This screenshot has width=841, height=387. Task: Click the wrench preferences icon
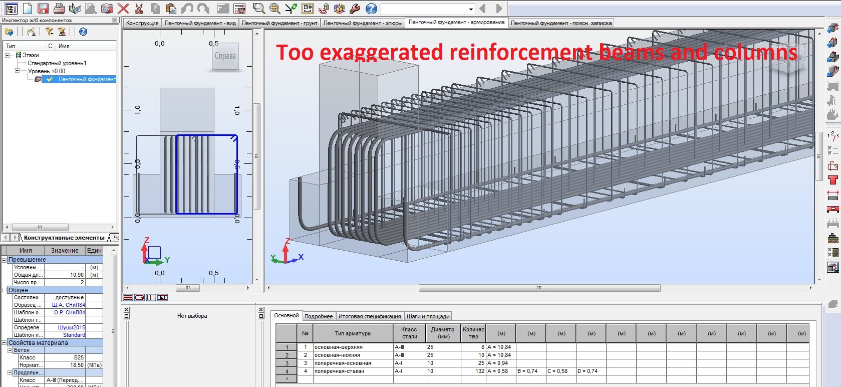355,9
